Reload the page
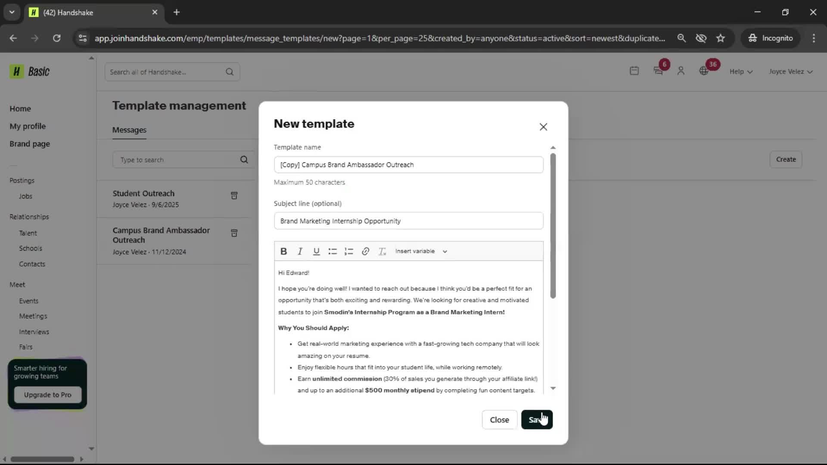Screen dimensions: 827x465 click(x=56, y=38)
